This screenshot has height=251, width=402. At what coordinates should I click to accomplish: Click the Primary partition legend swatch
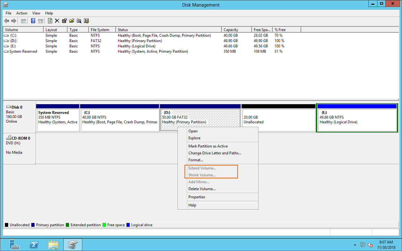coord(33,225)
